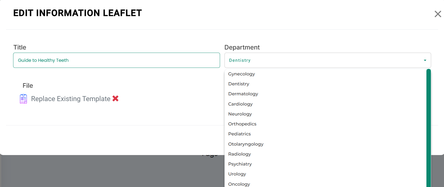Pick Oncology from the department list
Viewport: 444px width, 187px height.
pyautogui.click(x=239, y=184)
